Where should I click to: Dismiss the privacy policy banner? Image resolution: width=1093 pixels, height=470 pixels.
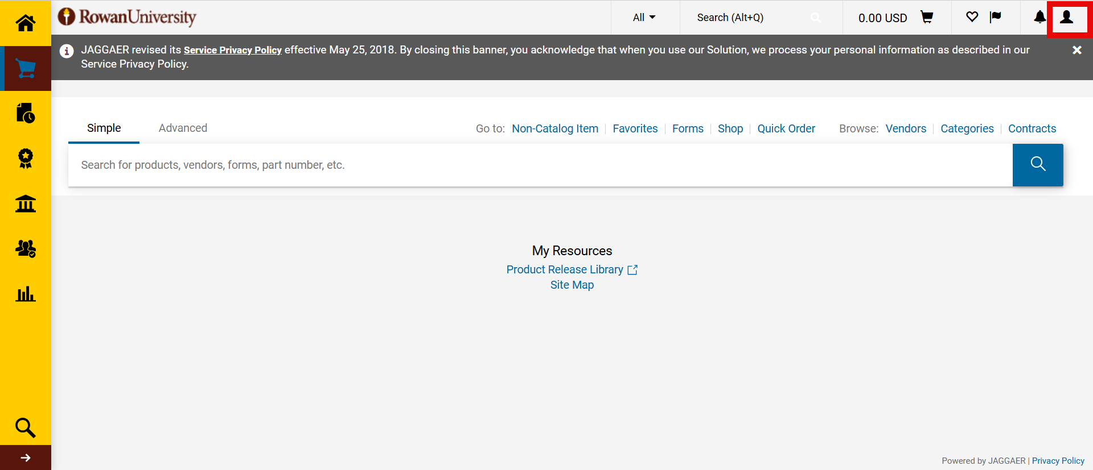click(x=1076, y=50)
